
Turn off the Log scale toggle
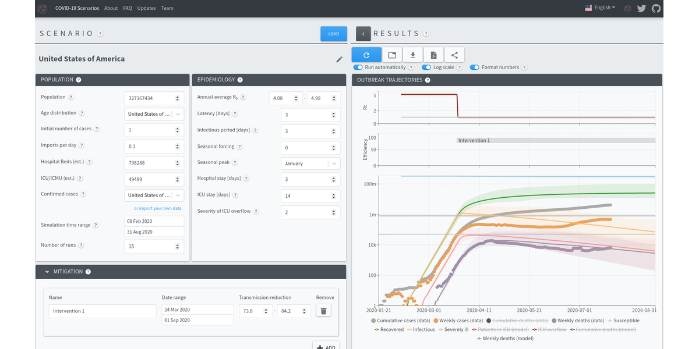[x=426, y=67]
